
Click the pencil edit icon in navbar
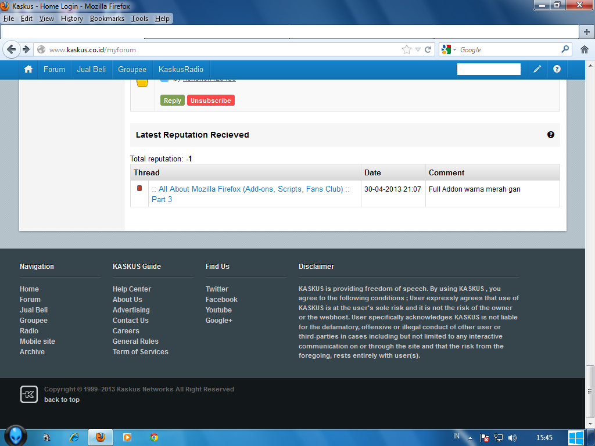537,69
